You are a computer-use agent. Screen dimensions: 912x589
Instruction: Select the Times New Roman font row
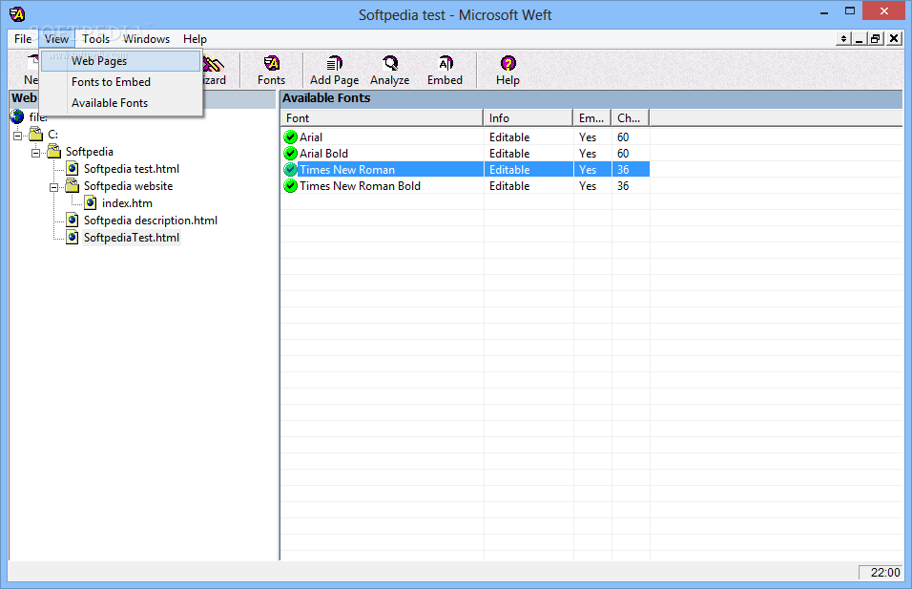(x=466, y=170)
